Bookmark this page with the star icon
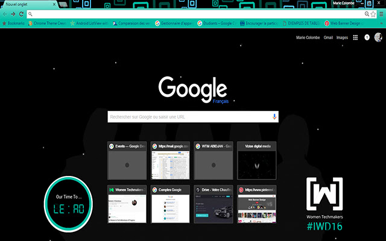Image resolution: width=386 pixels, height=241 pixels. point(373,14)
